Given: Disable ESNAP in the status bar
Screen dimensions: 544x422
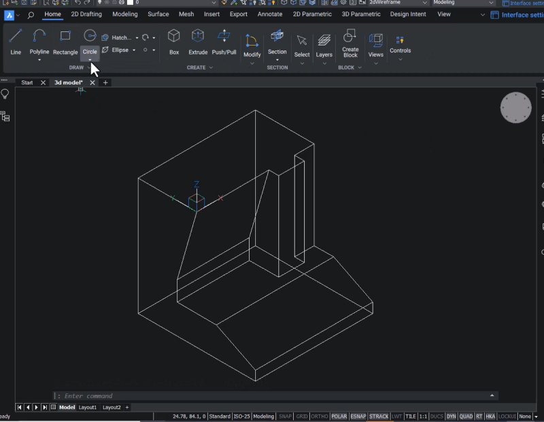Looking at the screenshot, I should point(358,416).
